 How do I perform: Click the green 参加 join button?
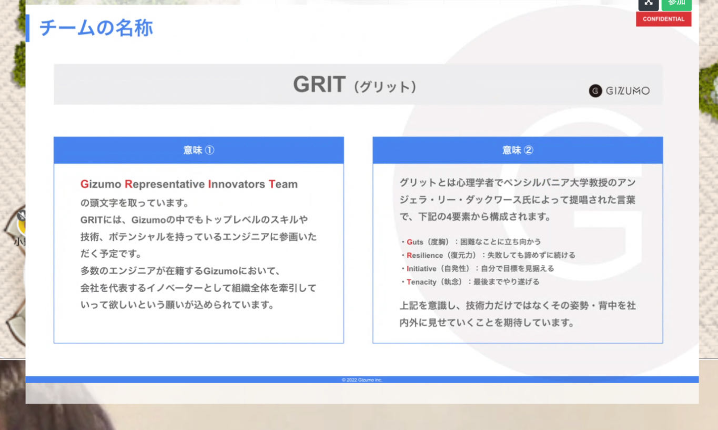click(x=677, y=3)
